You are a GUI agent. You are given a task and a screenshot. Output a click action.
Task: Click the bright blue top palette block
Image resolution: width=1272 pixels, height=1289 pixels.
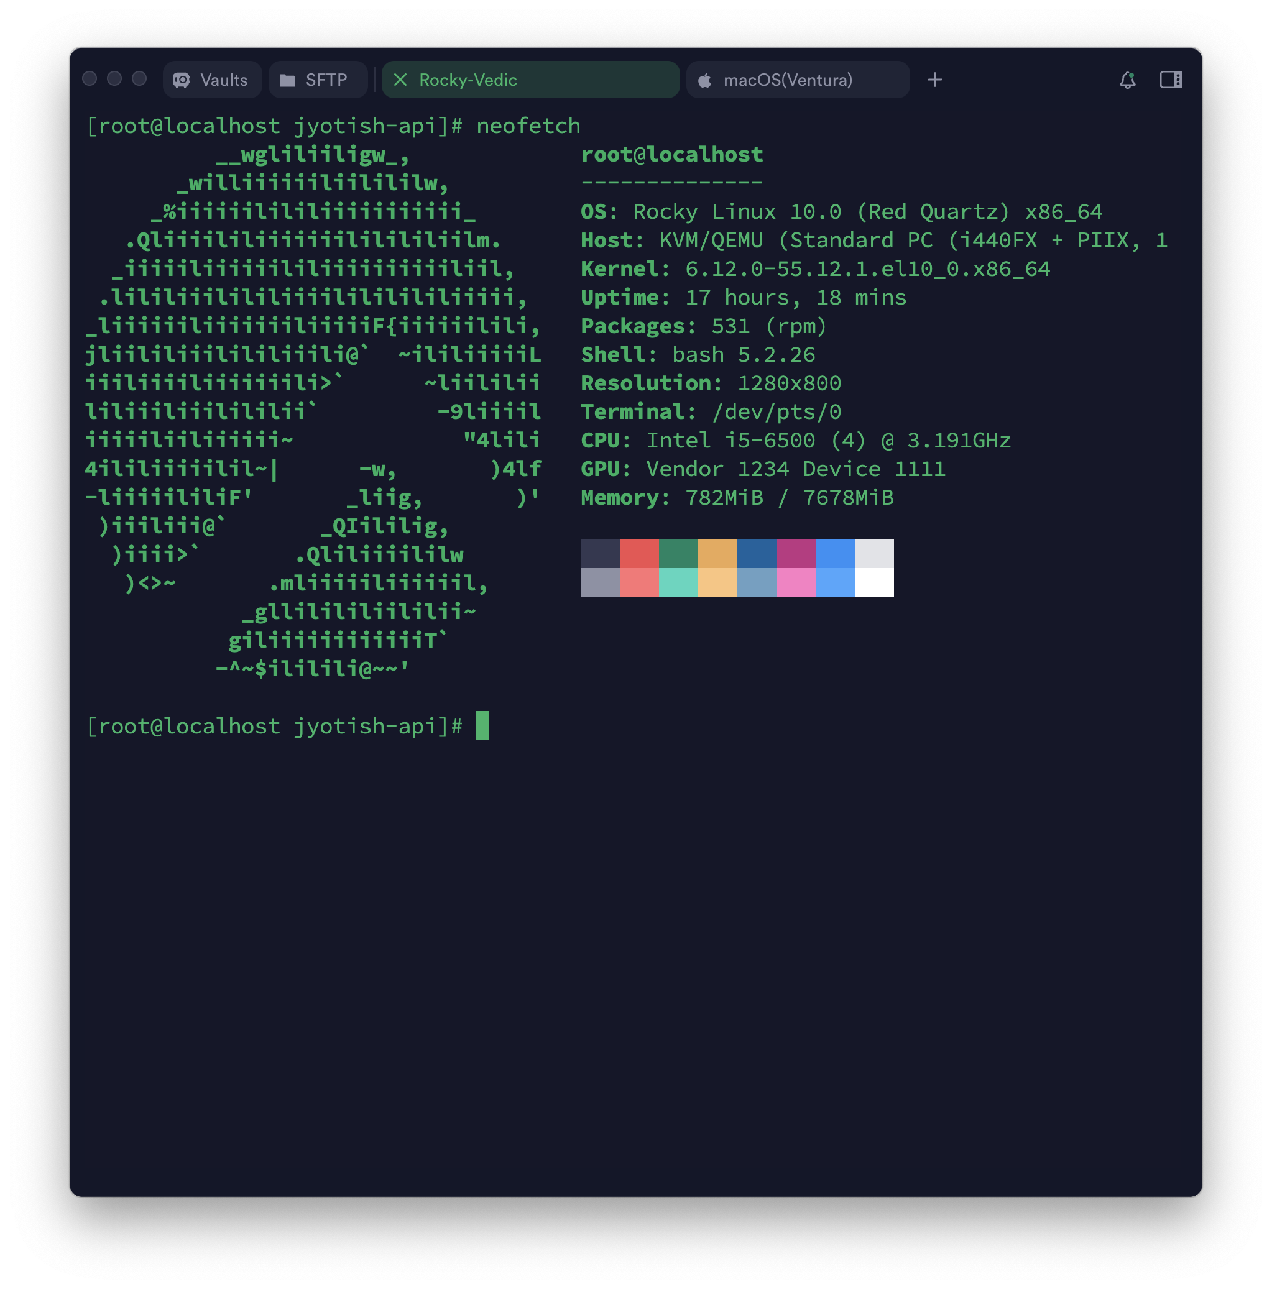(835, 554)
